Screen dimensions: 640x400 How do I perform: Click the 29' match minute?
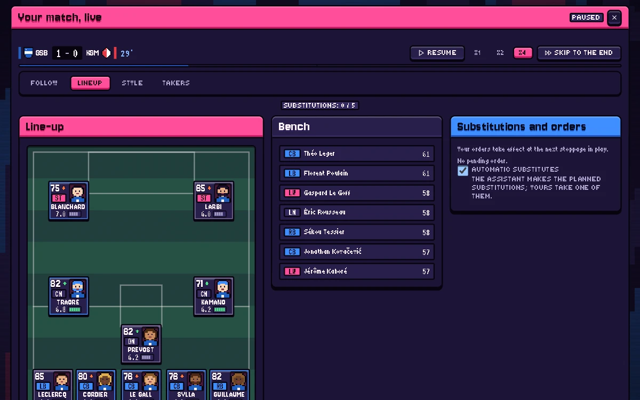pyautogui.click(x=126, y=53)
